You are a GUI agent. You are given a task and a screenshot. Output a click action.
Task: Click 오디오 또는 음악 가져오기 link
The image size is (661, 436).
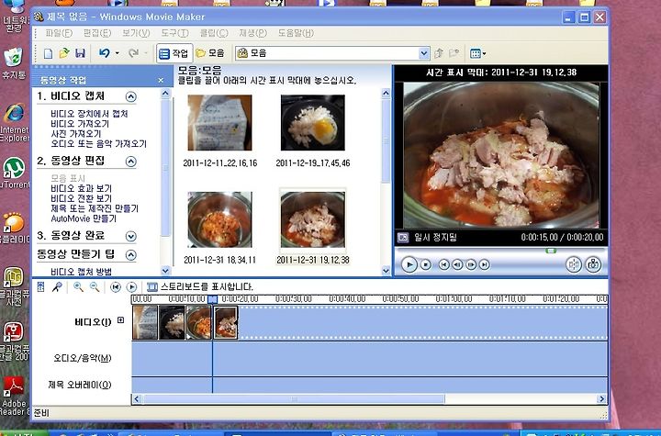[98, 144]
